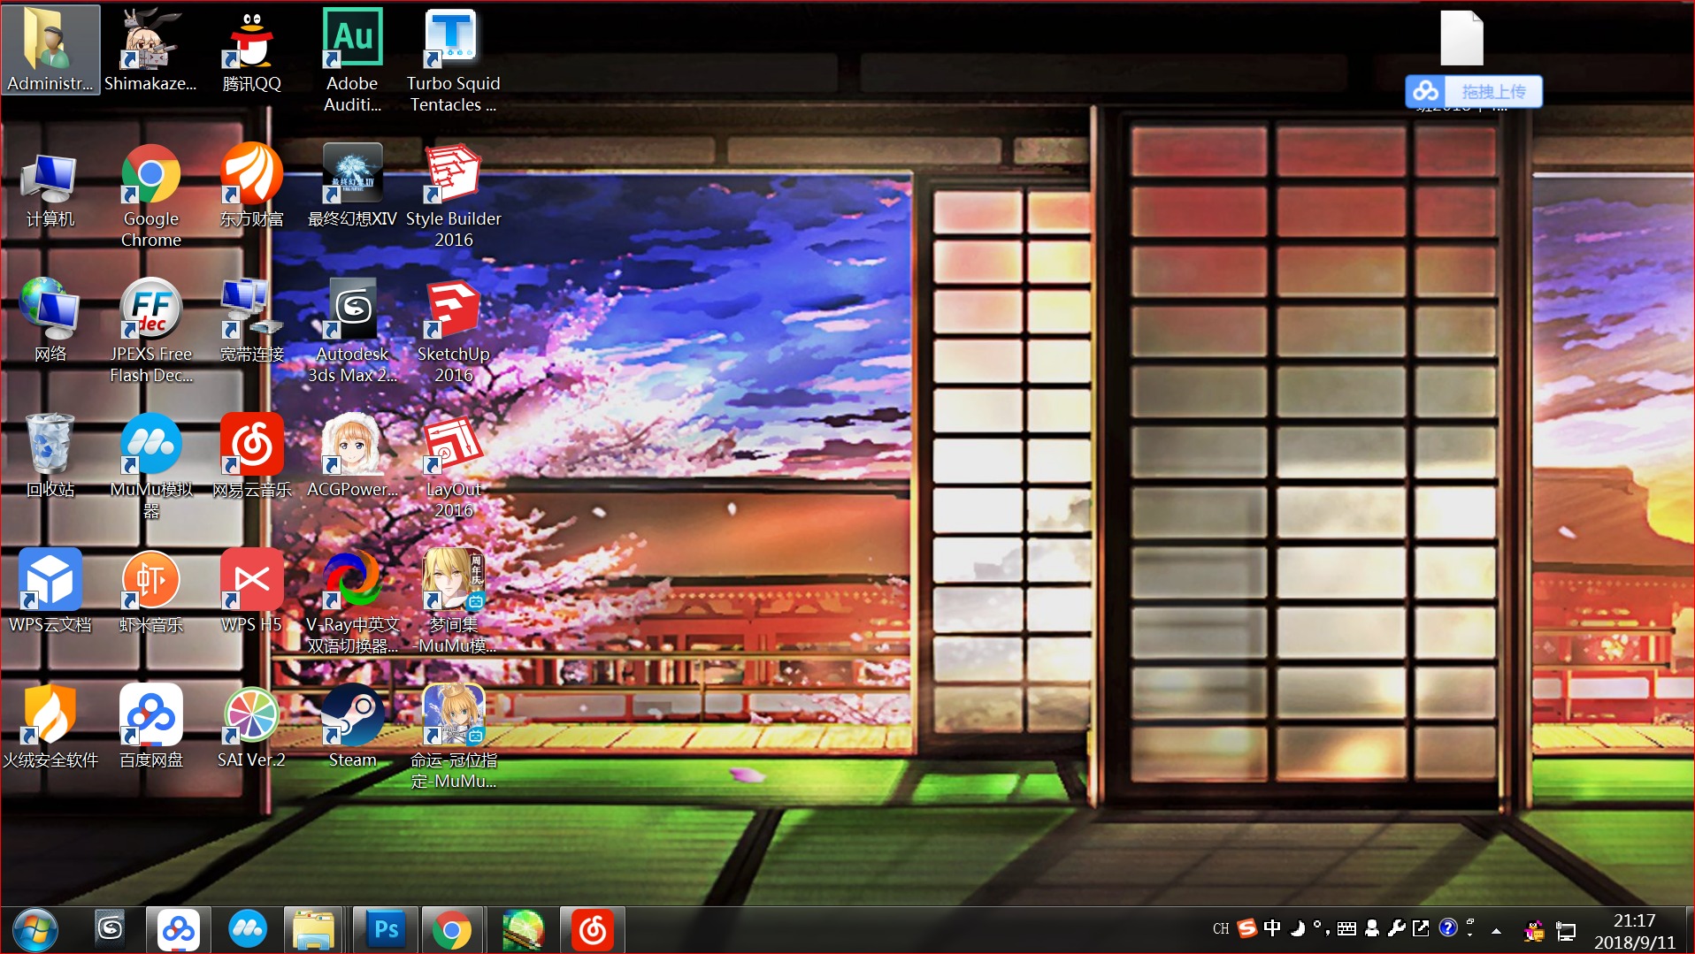The image size is (1695, 954).
Task: Toggle the moon half/full-width mode
Action: [1298, 927]
